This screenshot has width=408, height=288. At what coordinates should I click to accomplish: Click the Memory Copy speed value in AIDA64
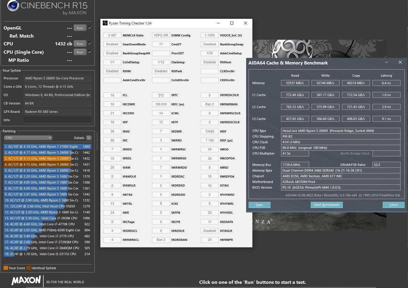(x=356, y=83)
